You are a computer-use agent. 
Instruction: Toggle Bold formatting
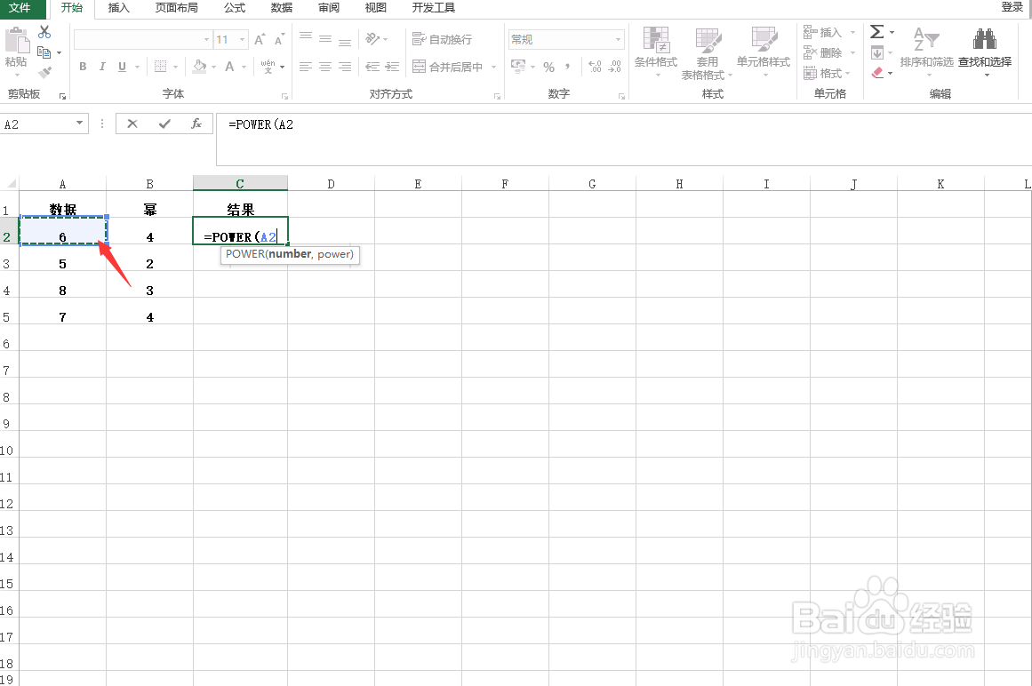[x=83, y=67]
